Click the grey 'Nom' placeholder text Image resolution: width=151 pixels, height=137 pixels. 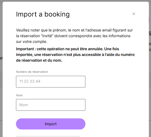point(23,105)
